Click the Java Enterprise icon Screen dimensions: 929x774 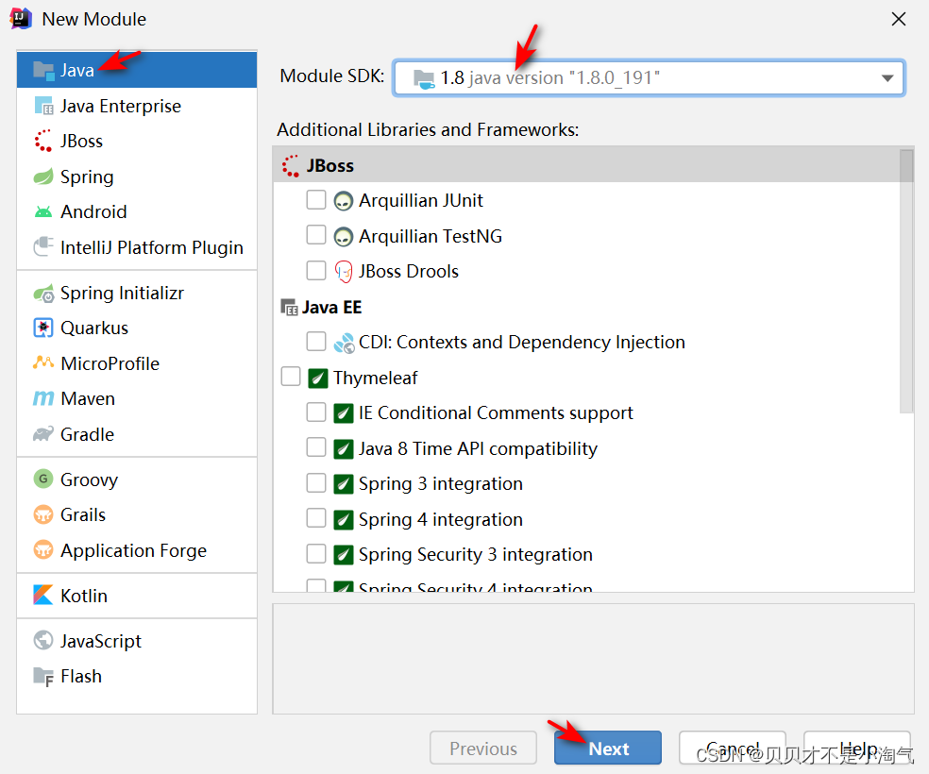click(x=43, y=106)
